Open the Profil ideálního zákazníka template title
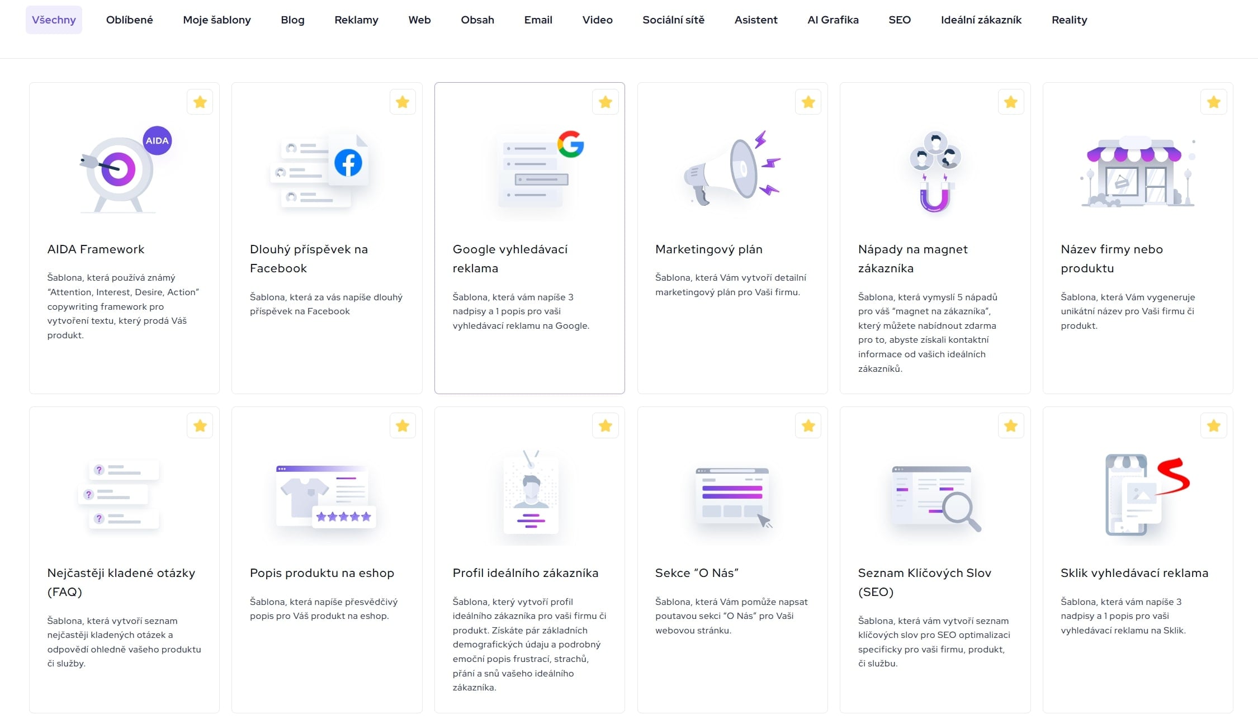1258x724 pixels. click(525, 573)
